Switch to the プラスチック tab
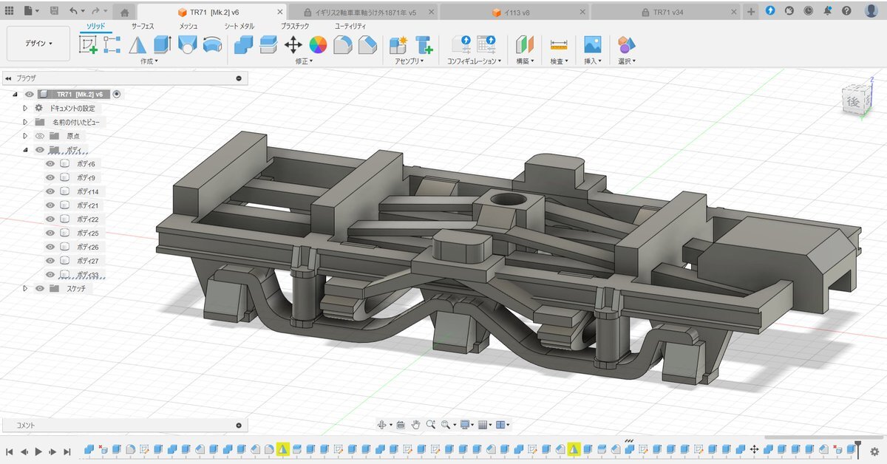This screenshot has height=464, width=887. pos(295,26)
